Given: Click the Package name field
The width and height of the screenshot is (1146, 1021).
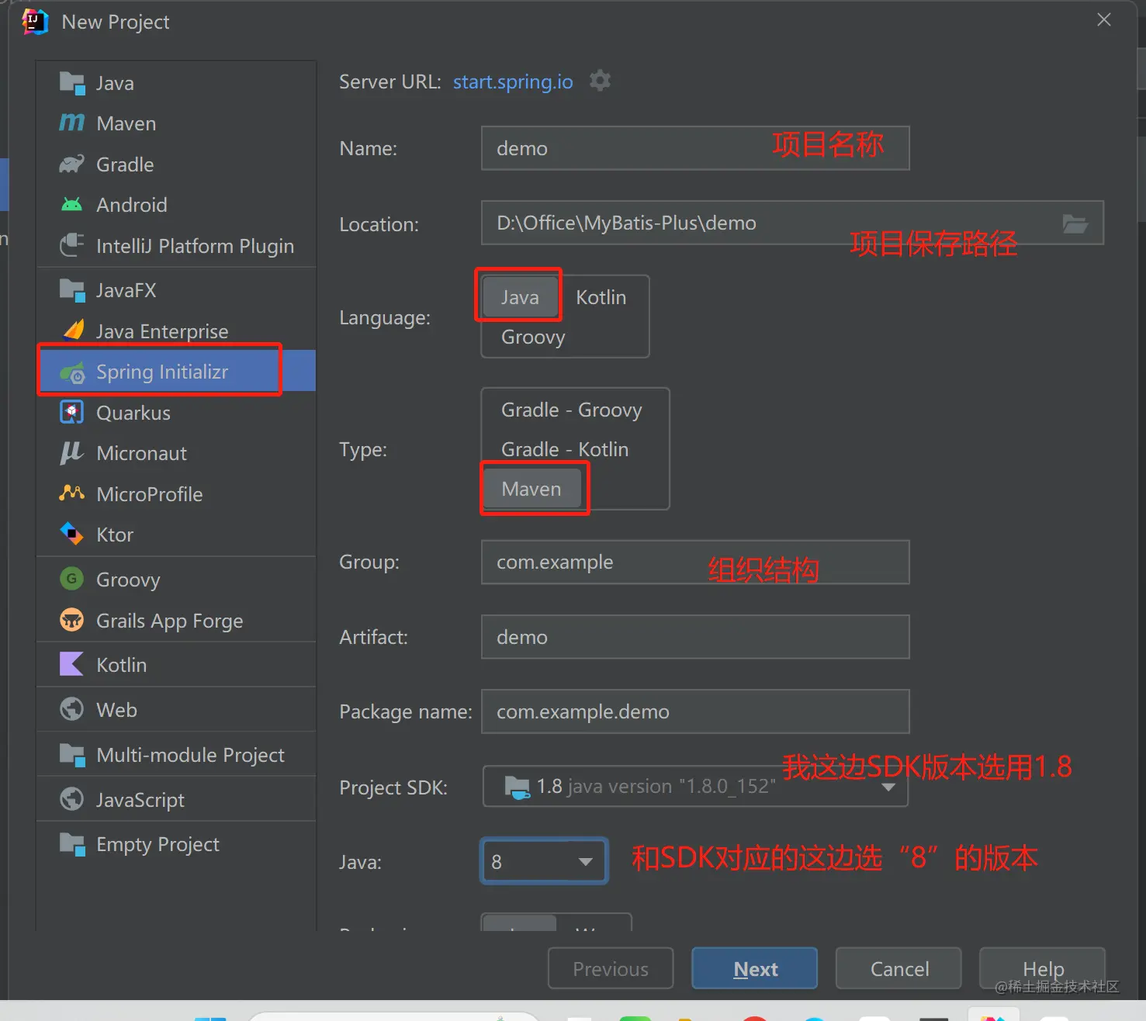Looking at the screenshot, I should (x=695, y=711).
